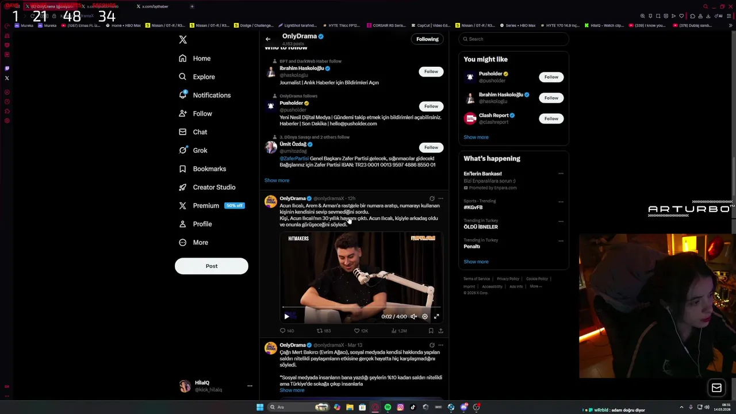736x414 pixels.
Task: Click the Bookmarks sidebar icon
Action: point(182,169)
